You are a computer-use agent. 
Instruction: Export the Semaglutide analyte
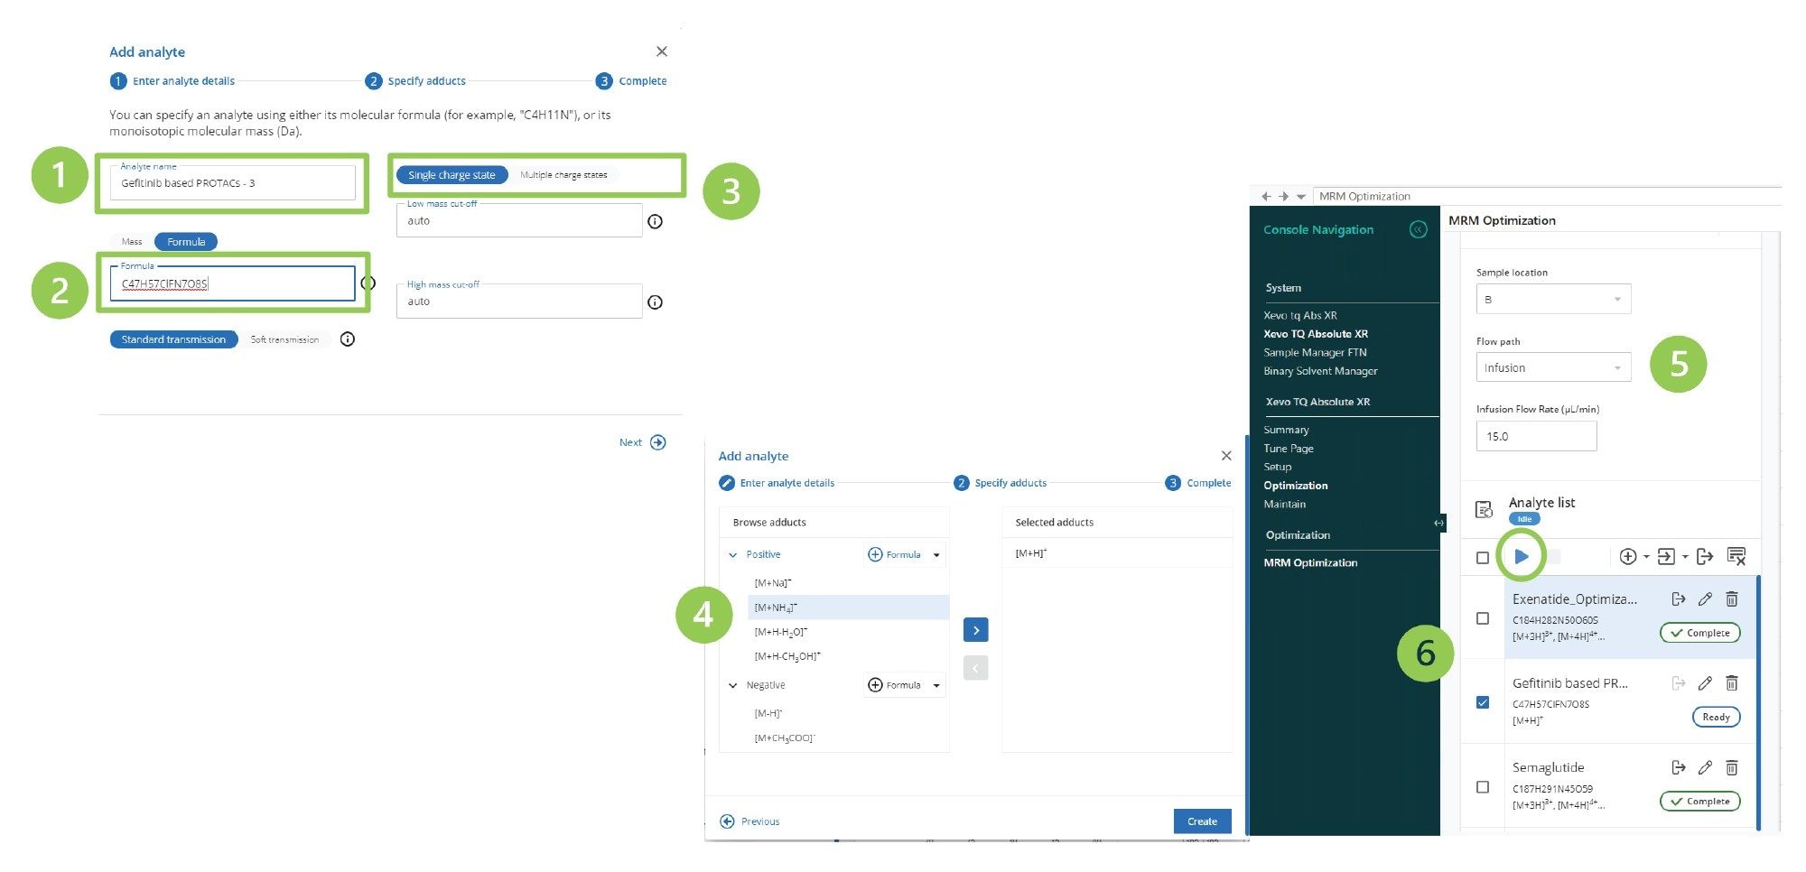pyautogui.click(x=1678, y=767)
